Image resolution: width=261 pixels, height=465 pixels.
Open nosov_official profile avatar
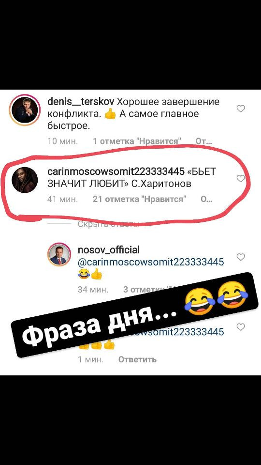[x=59, y=254]
